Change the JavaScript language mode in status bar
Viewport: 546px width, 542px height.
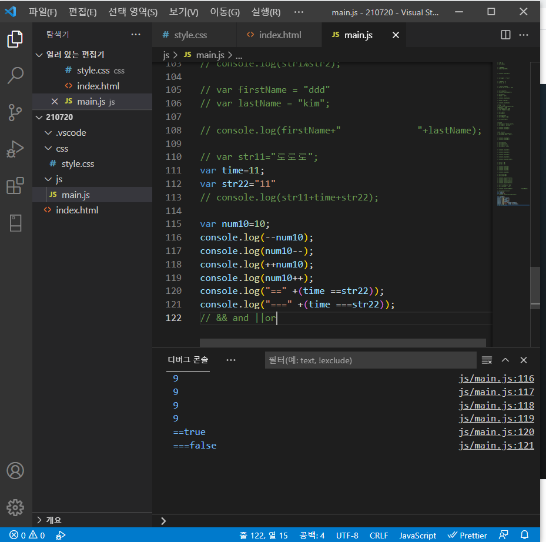coord(417,535)
